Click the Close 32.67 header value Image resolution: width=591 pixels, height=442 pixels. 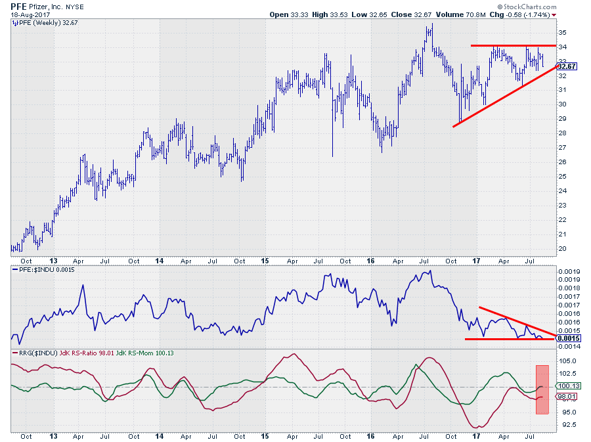tap(411, 14)
